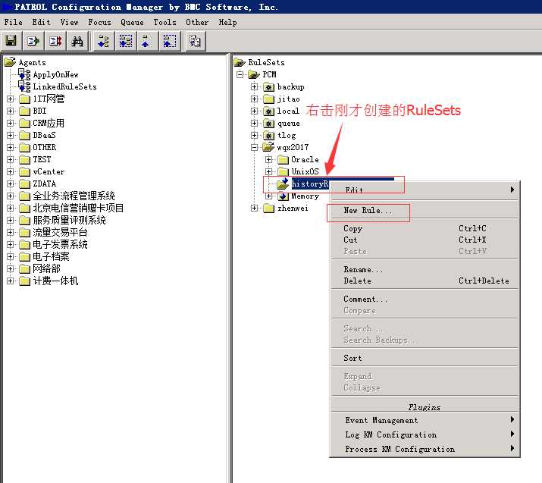Click the binoculars search toolbar icon
Viewport: 542px width, 483px height.
[x=77, y=41]
